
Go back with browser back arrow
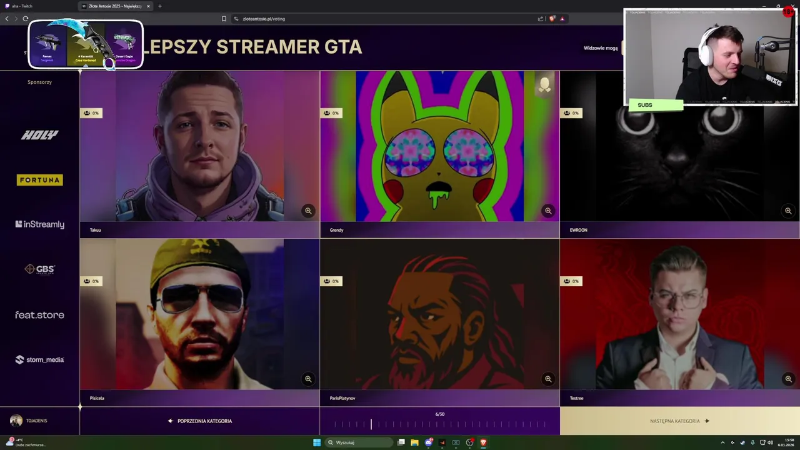coord(7,19)
